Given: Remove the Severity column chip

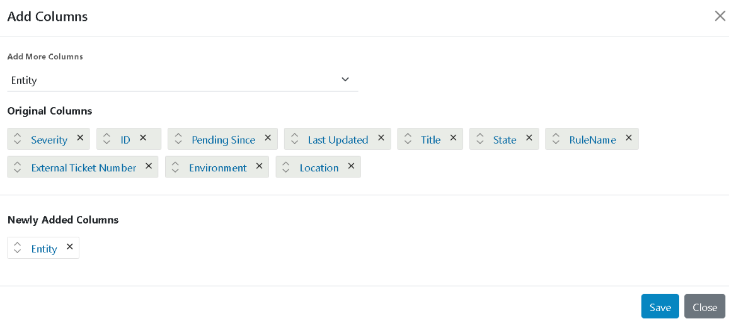Looking at the screenshot, I should (x=80, y=138).
